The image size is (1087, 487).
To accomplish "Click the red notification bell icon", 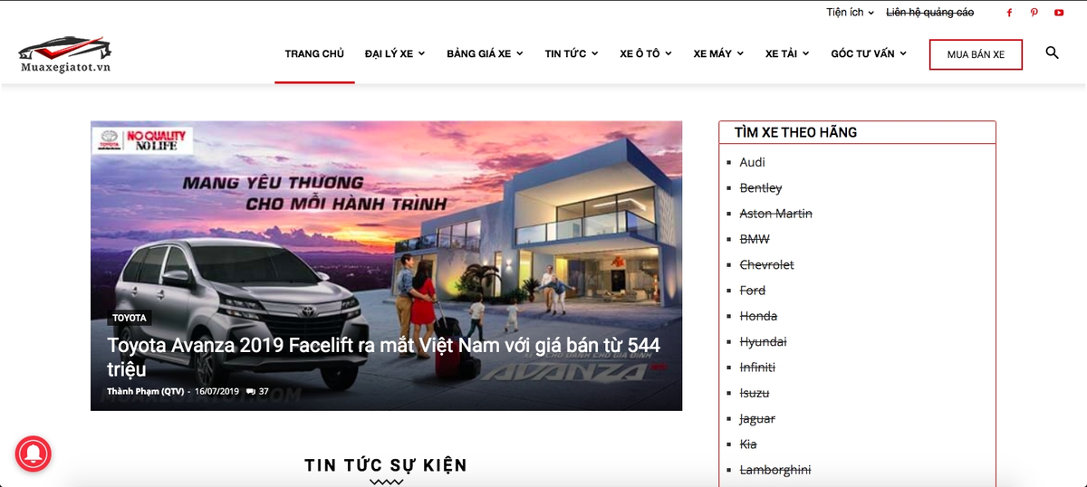I will click(x=34, y=454).
